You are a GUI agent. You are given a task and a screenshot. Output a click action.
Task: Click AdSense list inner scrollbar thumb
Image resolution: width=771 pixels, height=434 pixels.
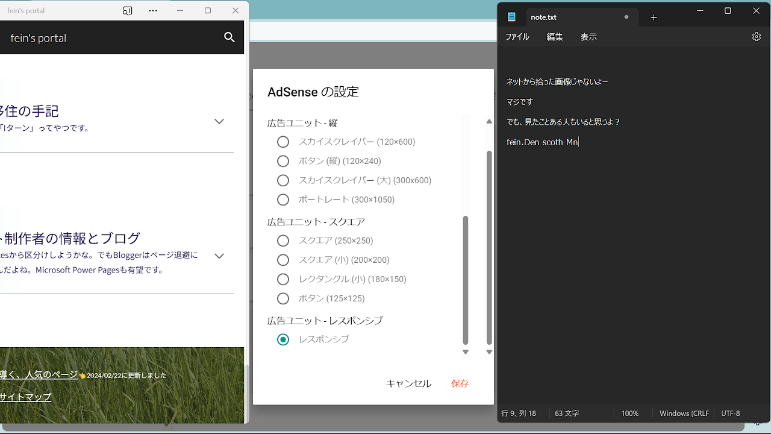point(466,280)
